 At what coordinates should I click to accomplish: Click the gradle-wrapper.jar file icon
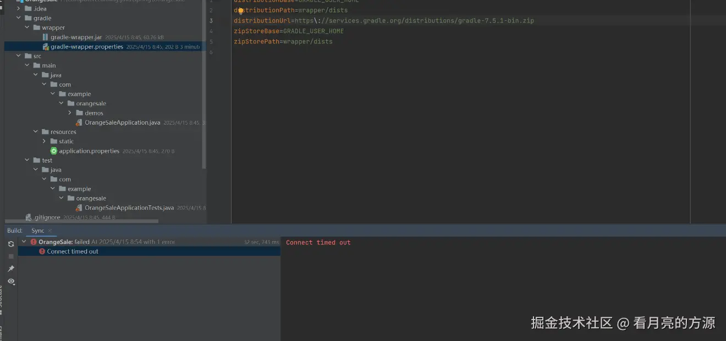point(46,37)
